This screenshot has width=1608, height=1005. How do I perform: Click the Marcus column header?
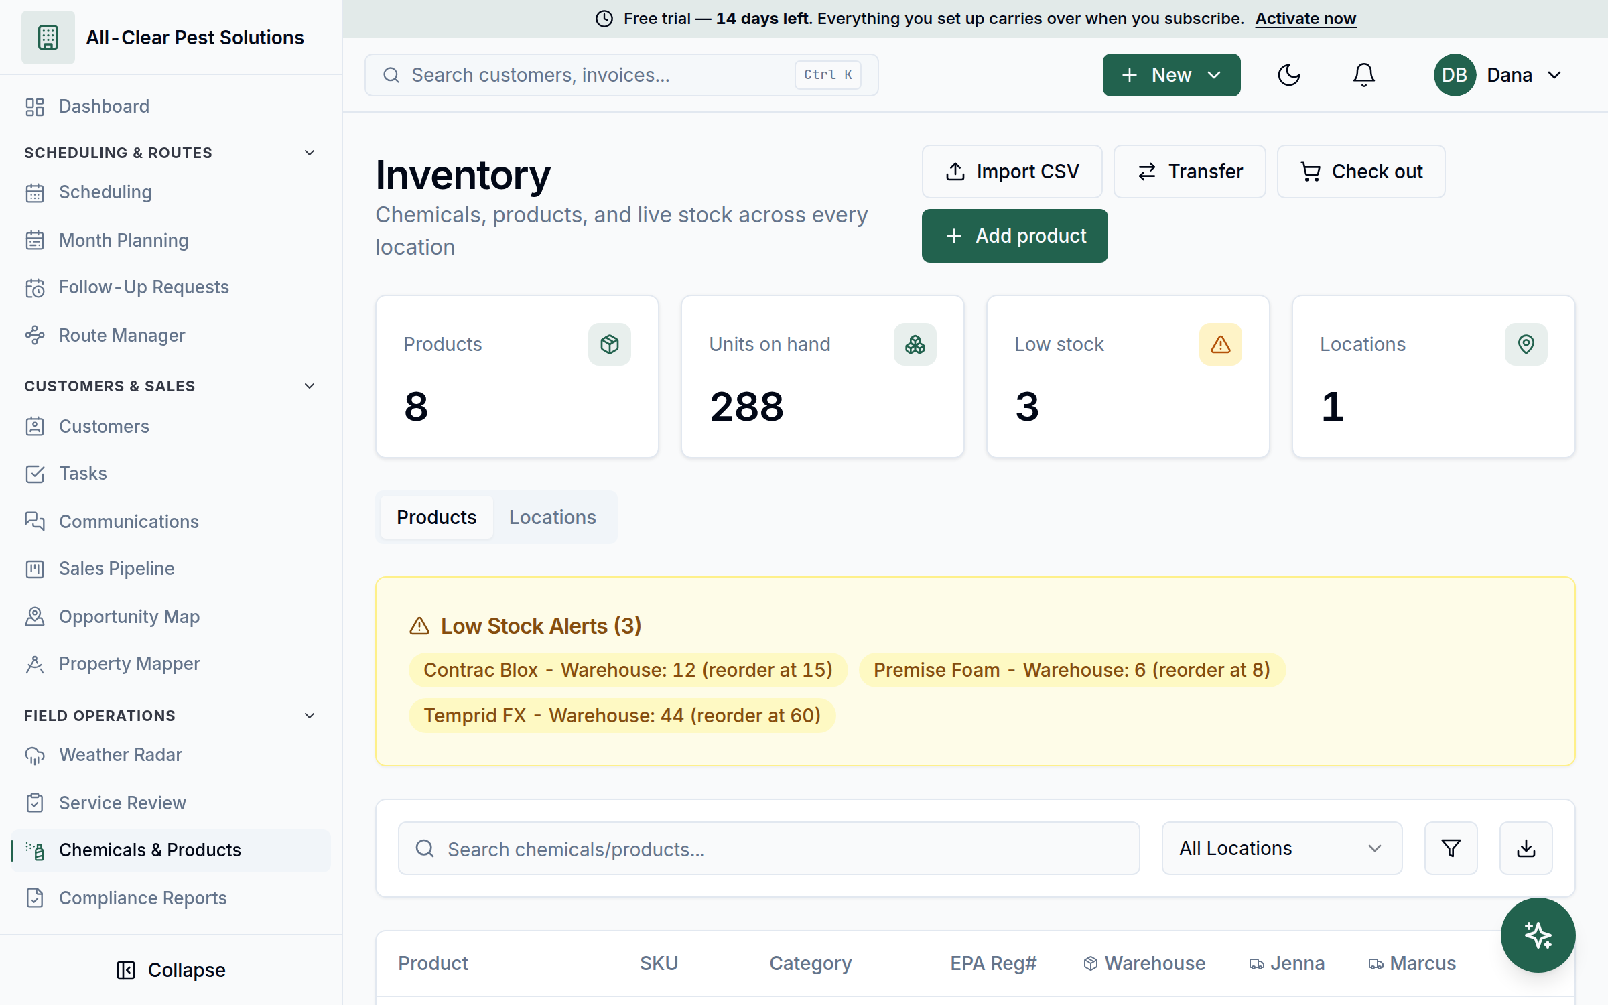1412,963
